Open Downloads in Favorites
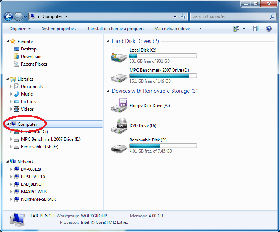 point(32,57)
